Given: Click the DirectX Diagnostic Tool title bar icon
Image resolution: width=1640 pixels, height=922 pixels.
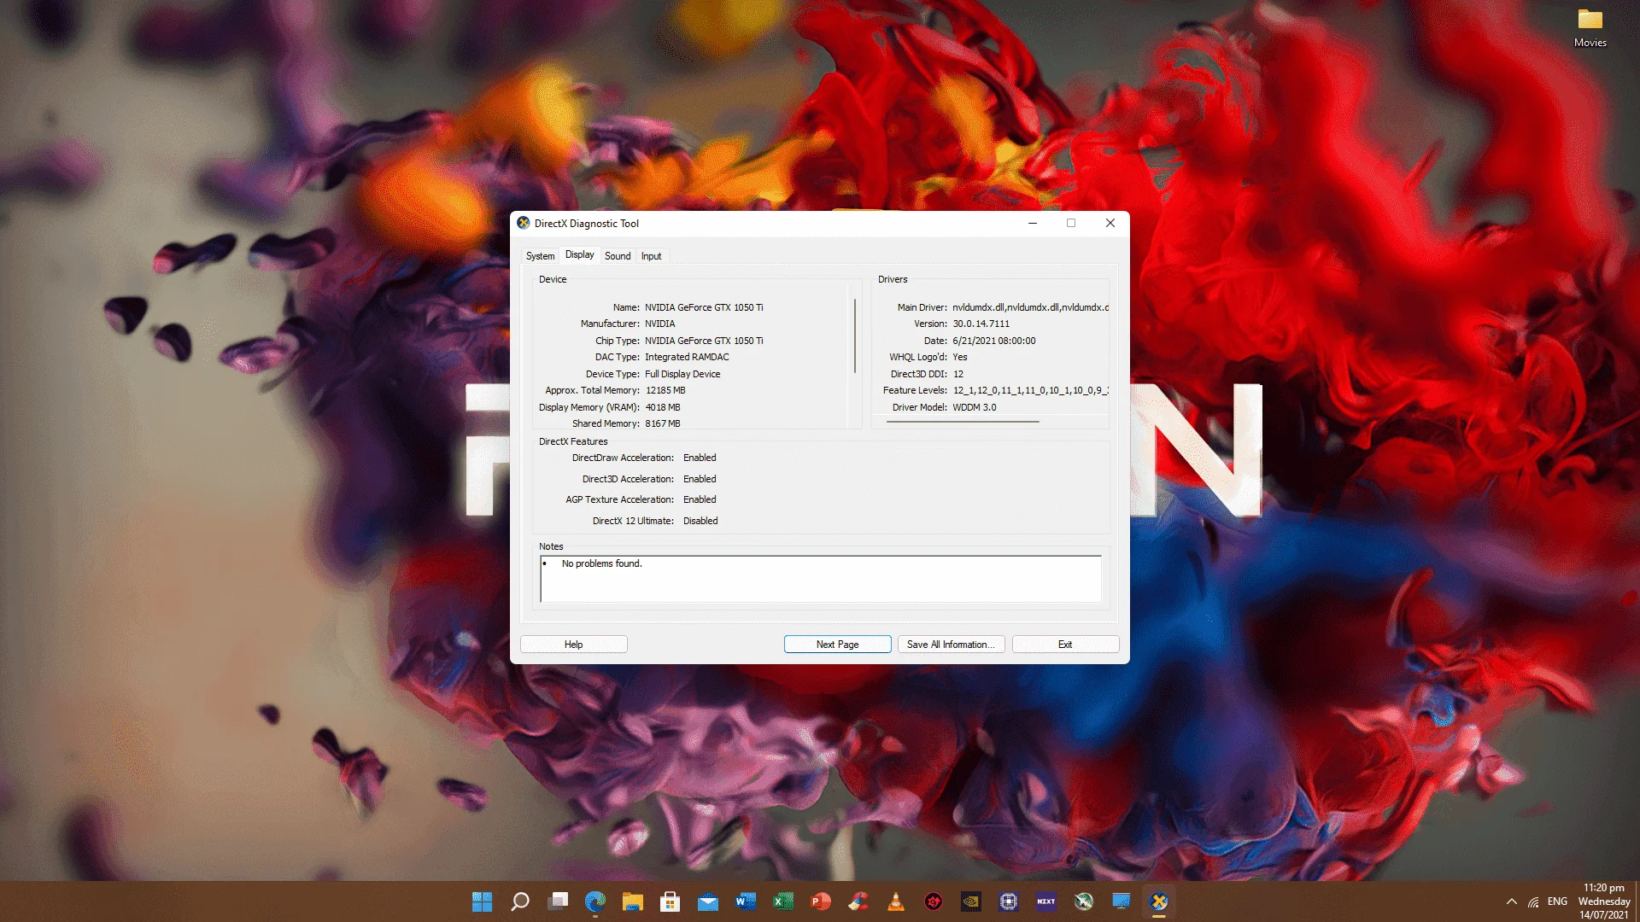Looking at the screenshot, I should (x=524, y=223).
